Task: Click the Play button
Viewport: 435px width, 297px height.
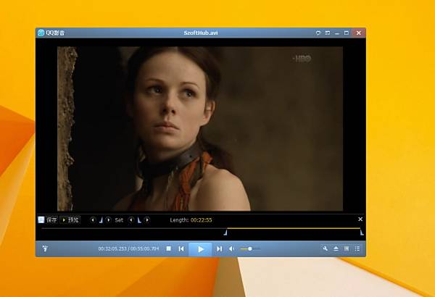Action: [x=200, y=249]
